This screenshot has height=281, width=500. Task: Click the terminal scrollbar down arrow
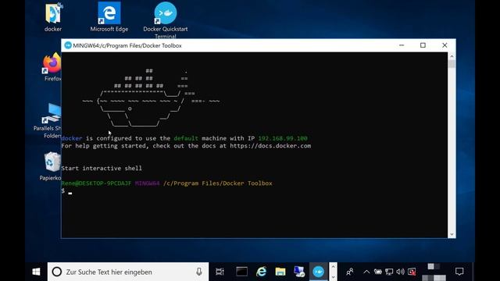point(452,234)
